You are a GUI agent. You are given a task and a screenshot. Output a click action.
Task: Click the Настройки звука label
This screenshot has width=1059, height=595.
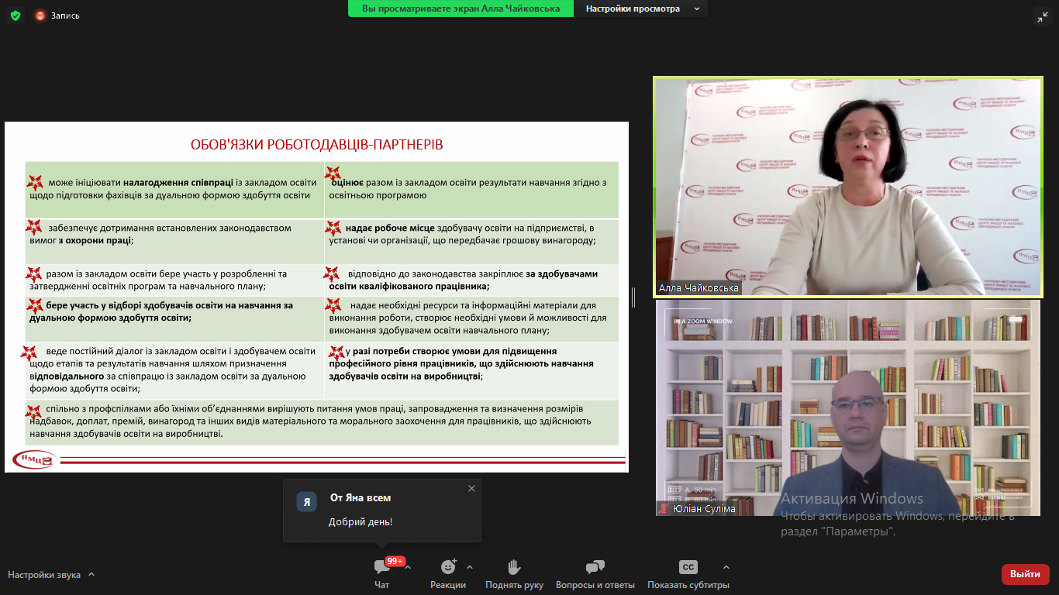pos(44,575)
